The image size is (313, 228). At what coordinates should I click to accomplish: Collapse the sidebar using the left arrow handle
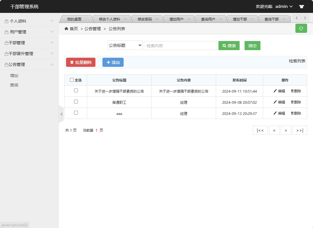click(x=61, y=114)
